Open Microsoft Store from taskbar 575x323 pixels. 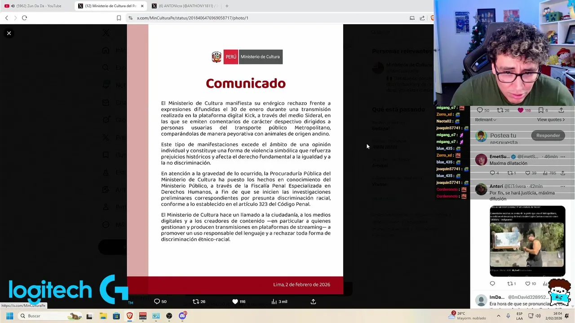[116, 316]
